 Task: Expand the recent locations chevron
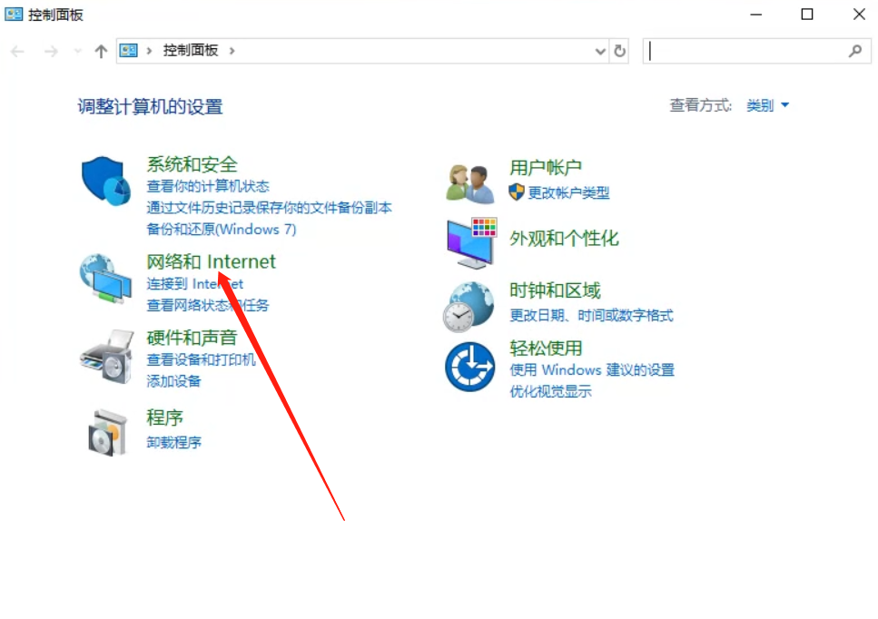pos(77,52)
